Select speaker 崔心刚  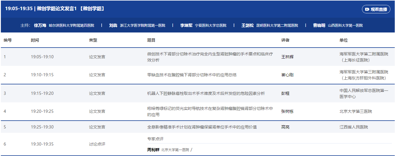(x=287, y=75)
